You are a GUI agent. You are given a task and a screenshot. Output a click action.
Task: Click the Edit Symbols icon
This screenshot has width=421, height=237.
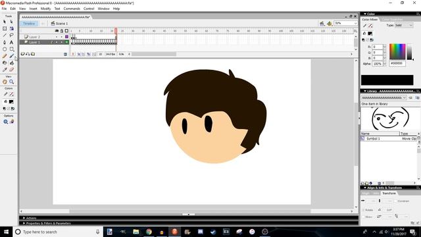[x=330, y=24]
